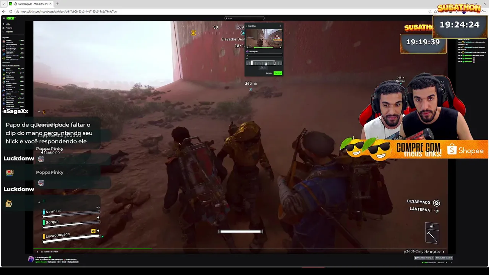This screenshot has width=489, height=275.
Task: Toggle clip preview volume icon
Action: pos(280,47)
